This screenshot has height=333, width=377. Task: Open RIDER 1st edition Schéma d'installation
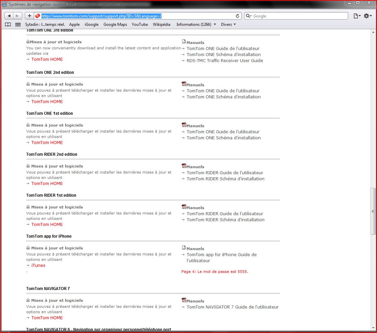tap(225, 220)
